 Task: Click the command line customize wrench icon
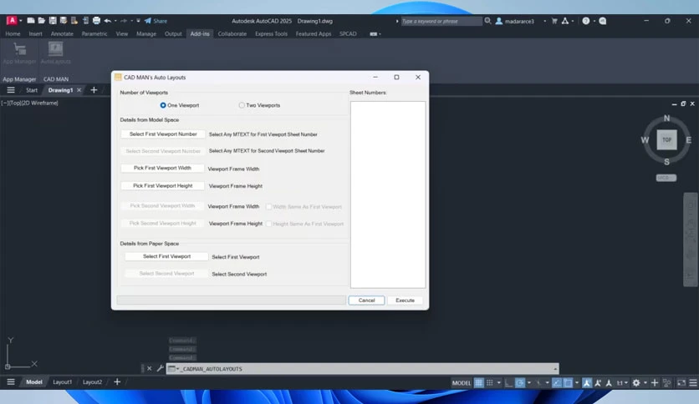[161, 368]
